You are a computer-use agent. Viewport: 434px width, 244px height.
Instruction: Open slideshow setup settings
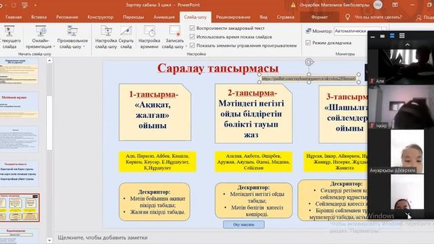tap(106, 37)
